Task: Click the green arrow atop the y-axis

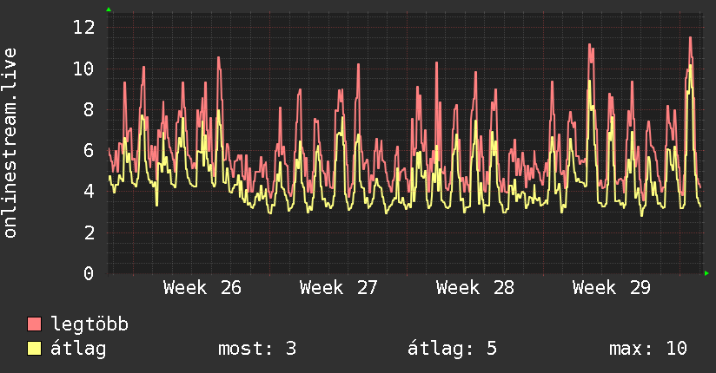Action: (109, 10)
